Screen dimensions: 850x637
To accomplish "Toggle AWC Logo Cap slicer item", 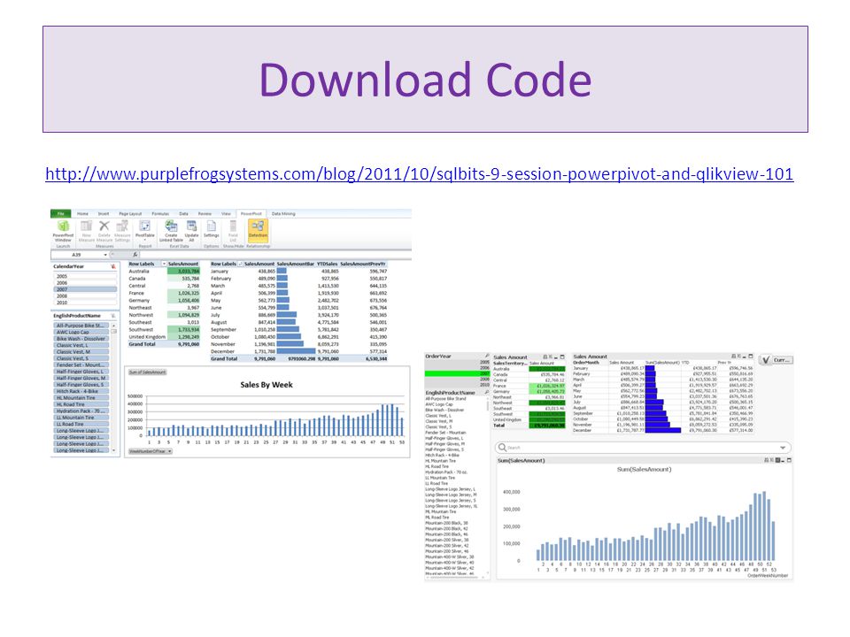I will click(81, 332).
